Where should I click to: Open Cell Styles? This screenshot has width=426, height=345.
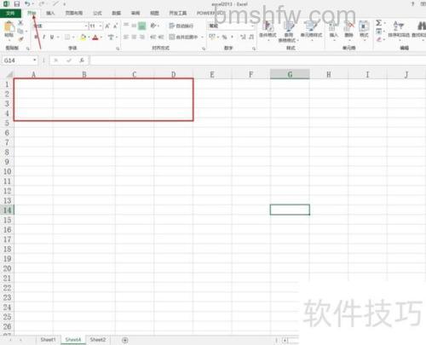311,30
